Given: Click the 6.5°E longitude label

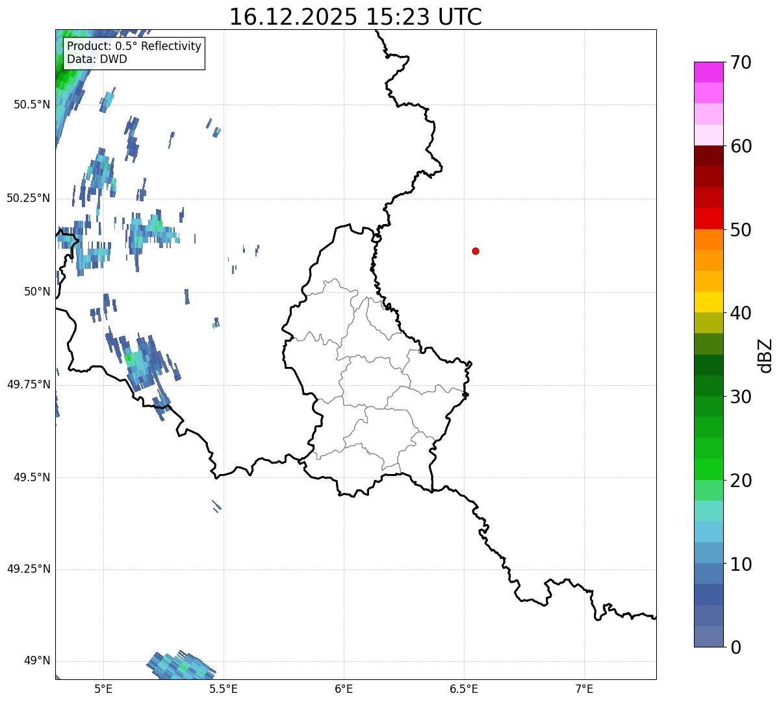Looking at the screenshot, I should [x=464, y=688].
